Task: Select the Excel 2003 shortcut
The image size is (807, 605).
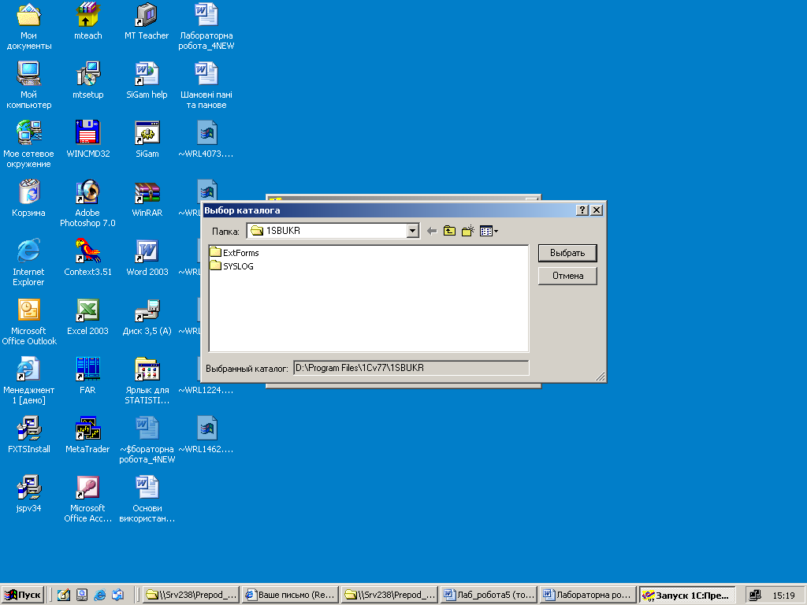Action: click(x=88, y=317)
